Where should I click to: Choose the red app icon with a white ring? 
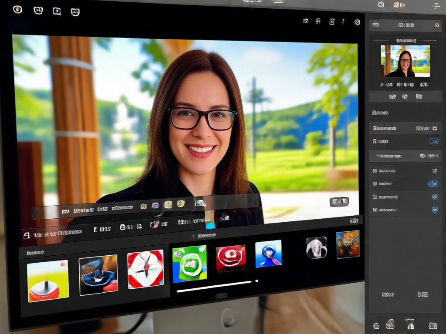pos(231,258)
